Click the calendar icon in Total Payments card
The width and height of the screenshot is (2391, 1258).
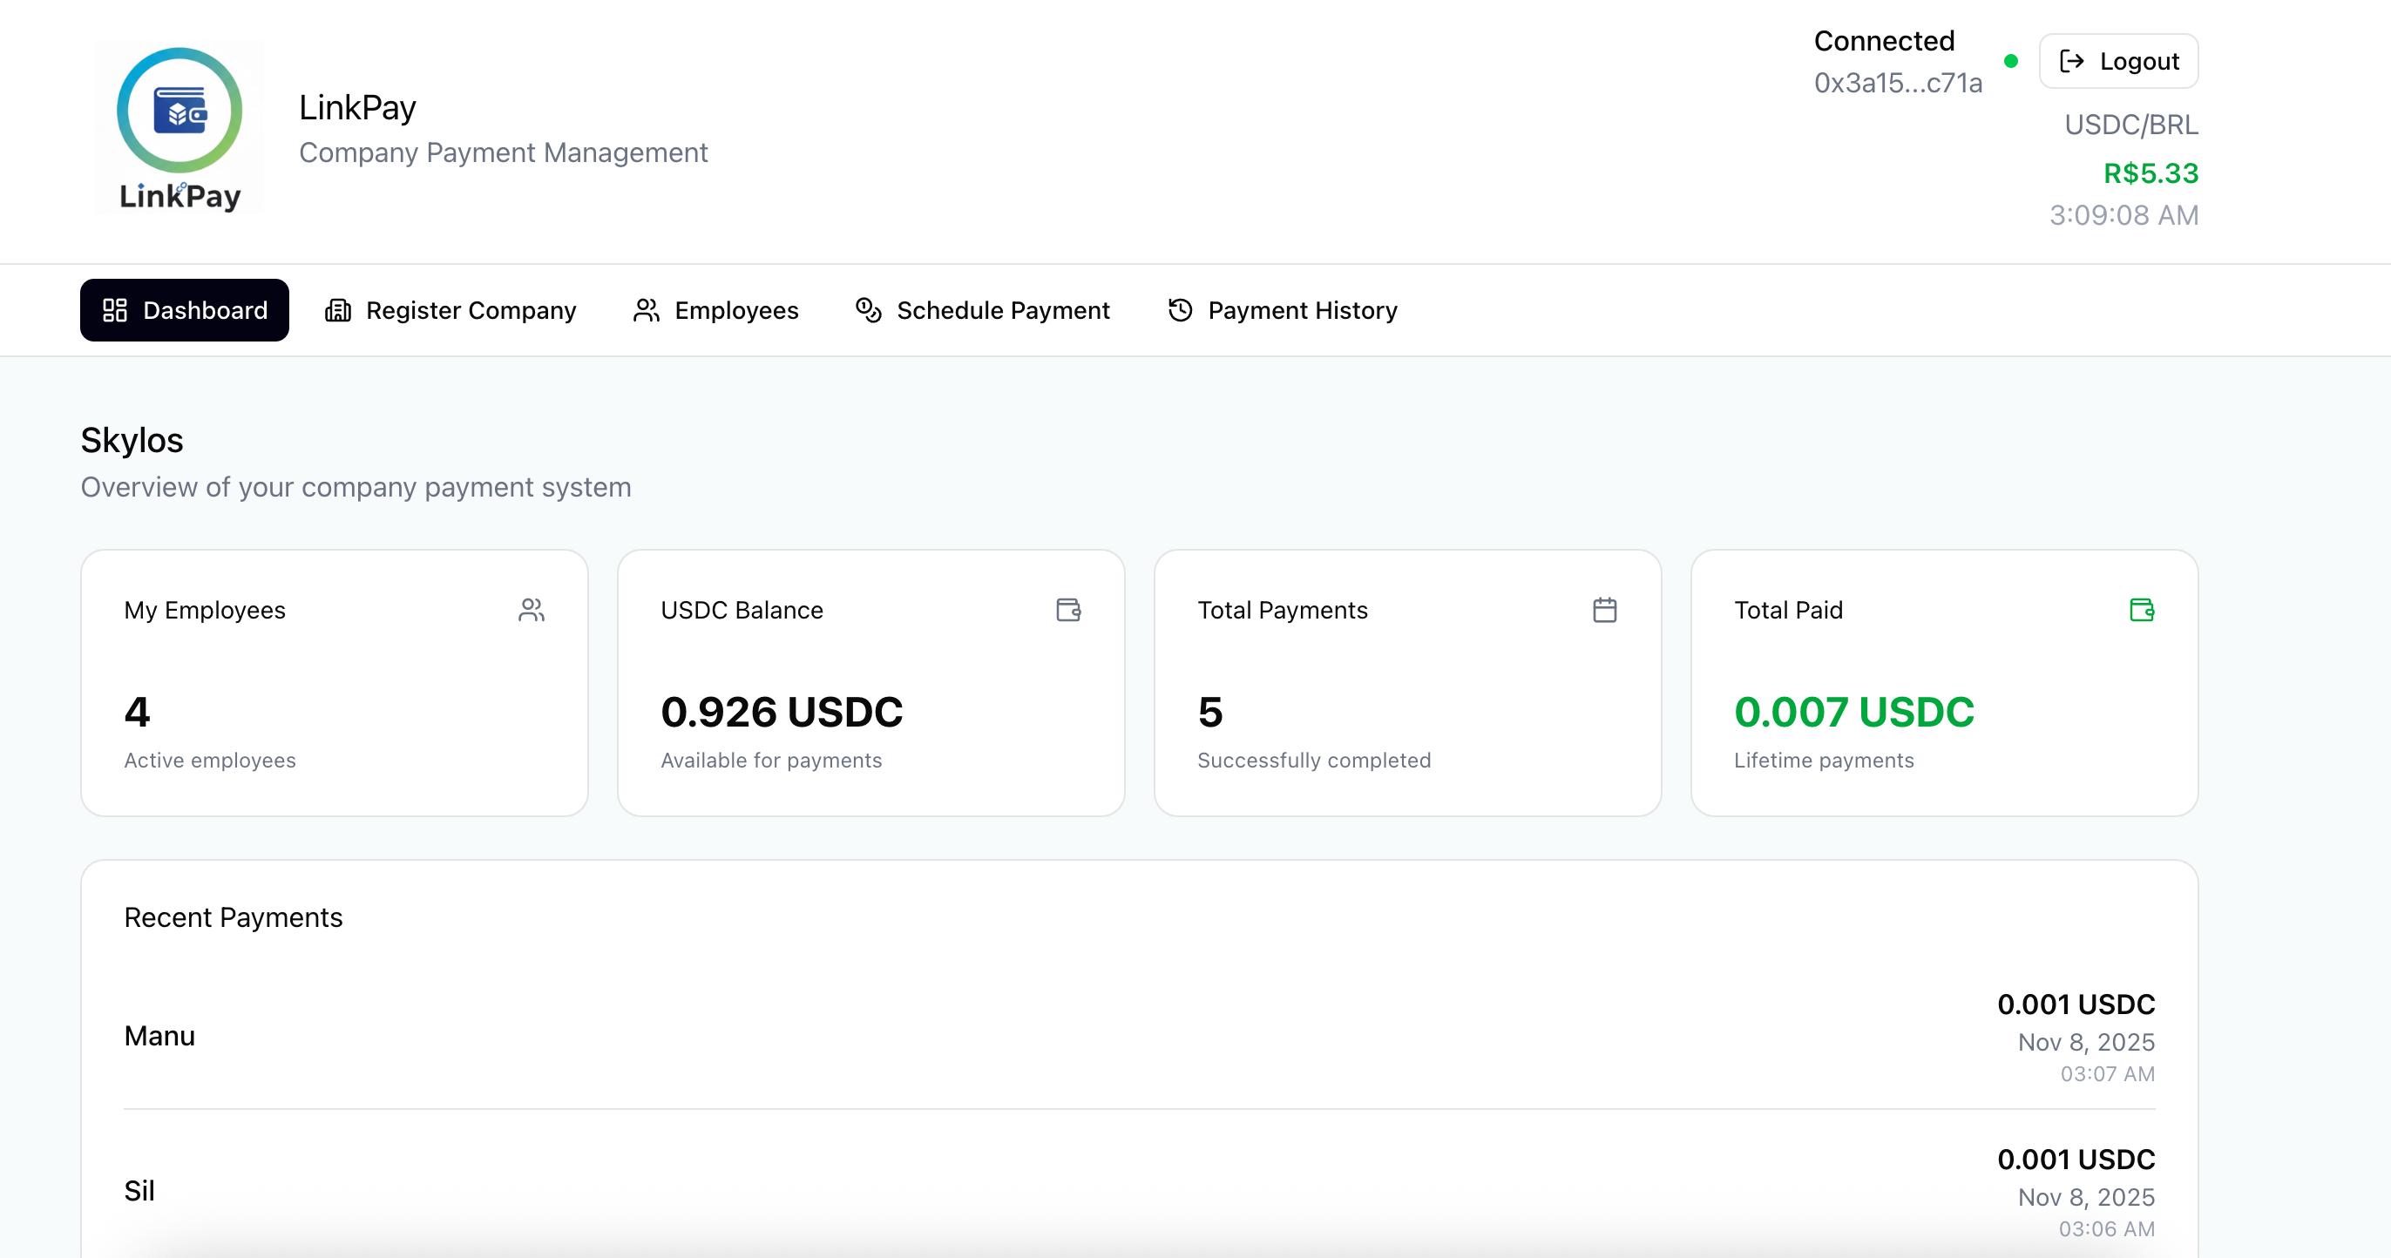(1605, 611)
